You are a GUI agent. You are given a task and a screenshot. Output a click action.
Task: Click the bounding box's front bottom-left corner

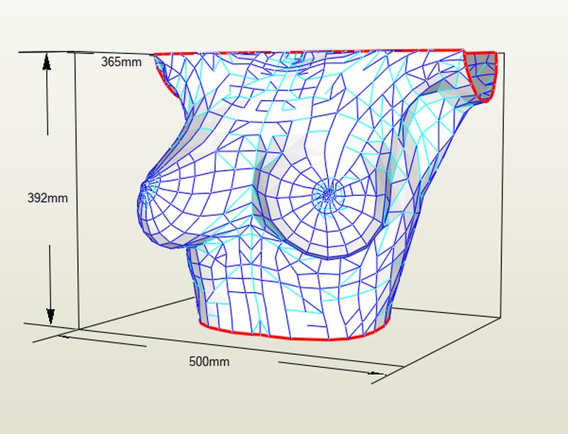click(77, 330)
